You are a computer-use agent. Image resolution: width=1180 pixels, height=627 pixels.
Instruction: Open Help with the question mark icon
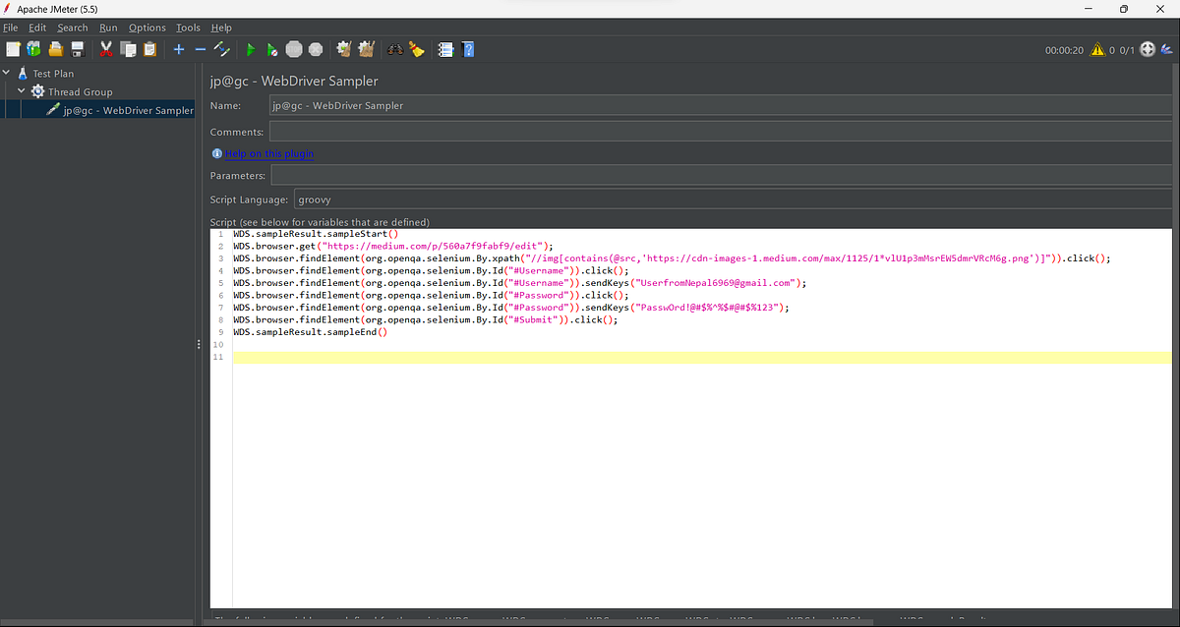click(x=468, y=49)
